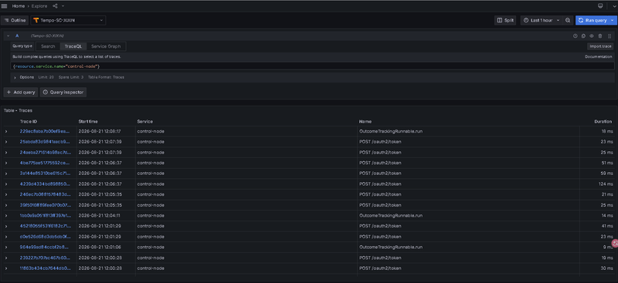Open Run query interval dropdown arrow

pyautogui.click(x=613, y=20)
